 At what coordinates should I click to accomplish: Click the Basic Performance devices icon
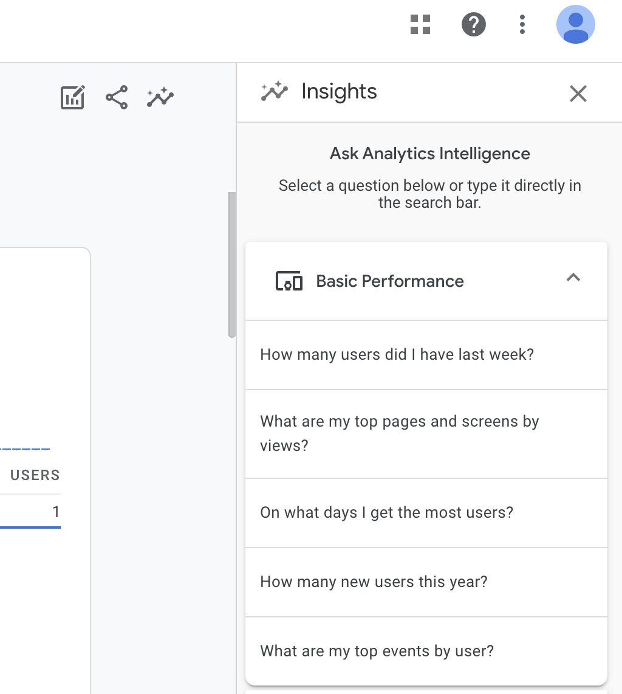pyautogui.click(x=289, y=281)
